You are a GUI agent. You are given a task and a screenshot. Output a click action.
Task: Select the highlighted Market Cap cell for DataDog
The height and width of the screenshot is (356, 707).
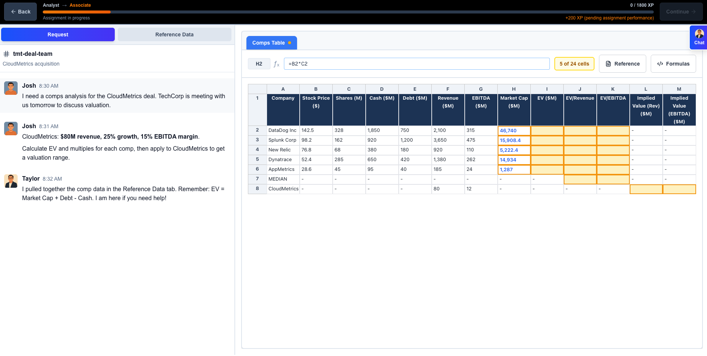click(x=513, y=130)
